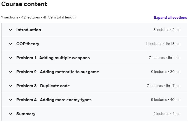Click Expand all sections link
Viewport: 188px width, 122px height.
(x=170, y=17)
